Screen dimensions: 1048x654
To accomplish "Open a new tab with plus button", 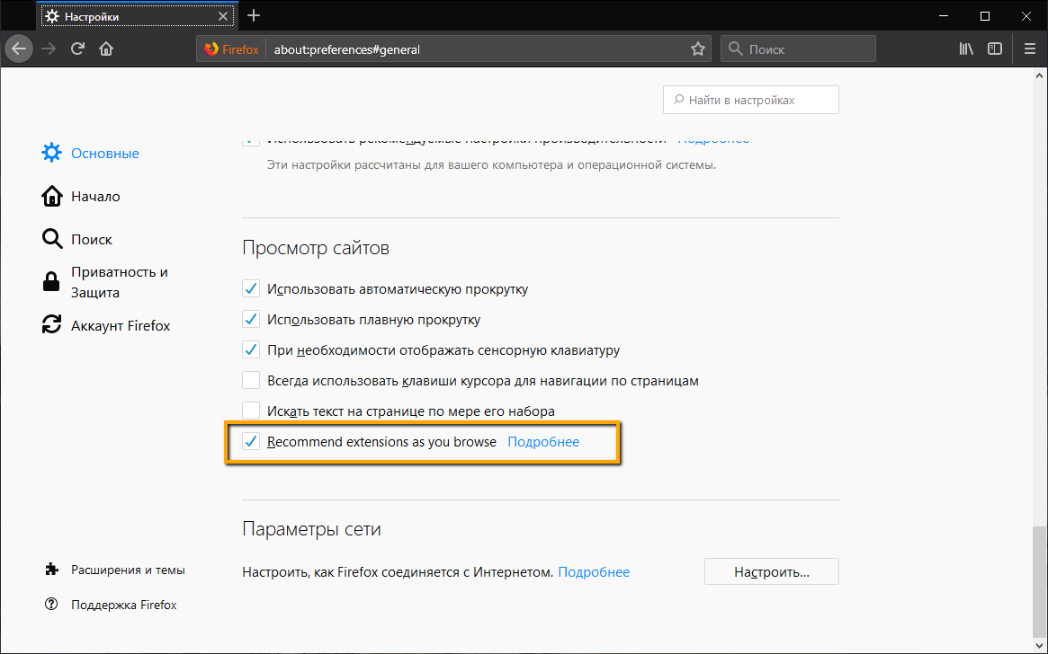I will tap(254, 15).
